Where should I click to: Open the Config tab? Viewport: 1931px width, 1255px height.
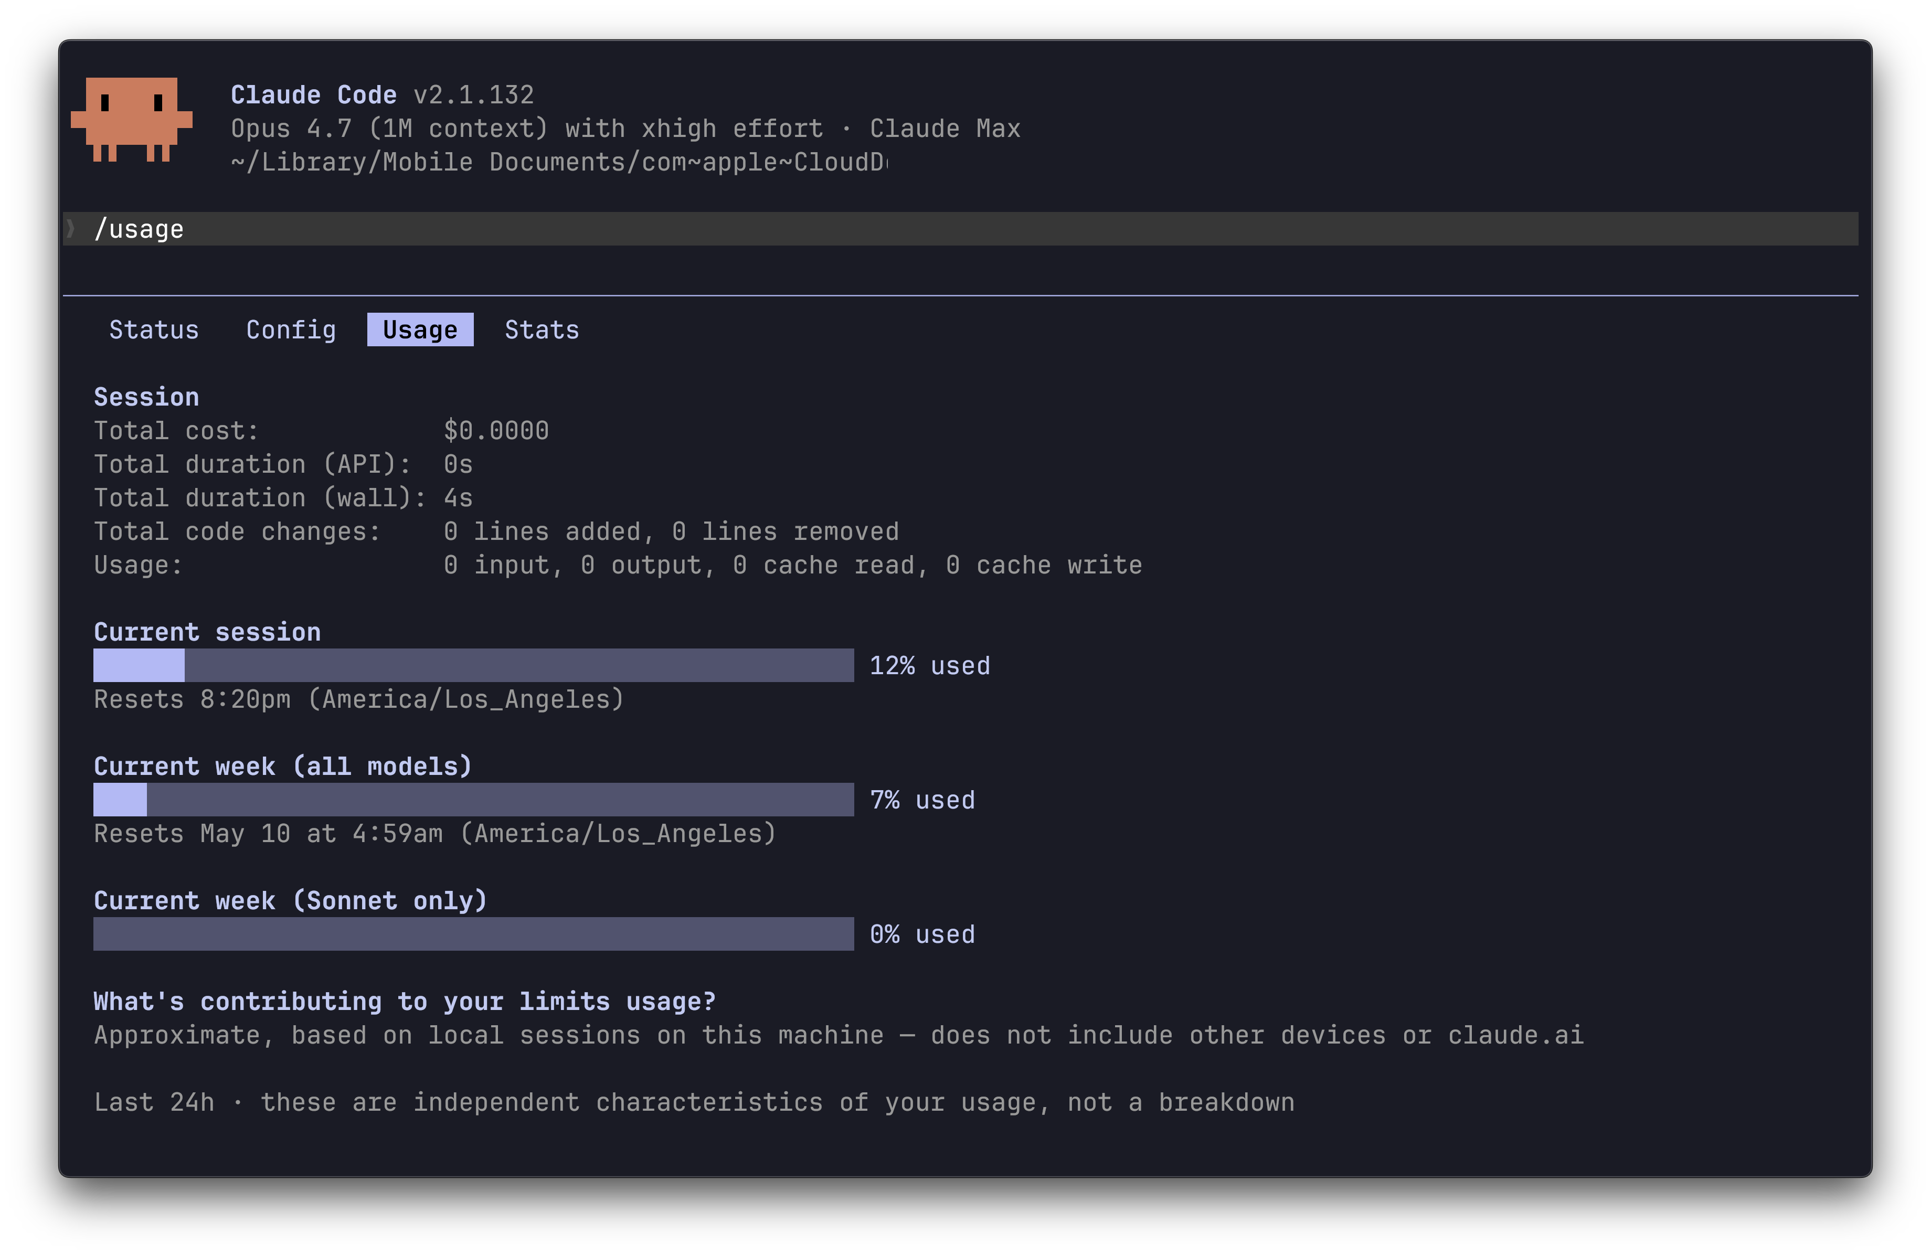[x=291, y=329]
